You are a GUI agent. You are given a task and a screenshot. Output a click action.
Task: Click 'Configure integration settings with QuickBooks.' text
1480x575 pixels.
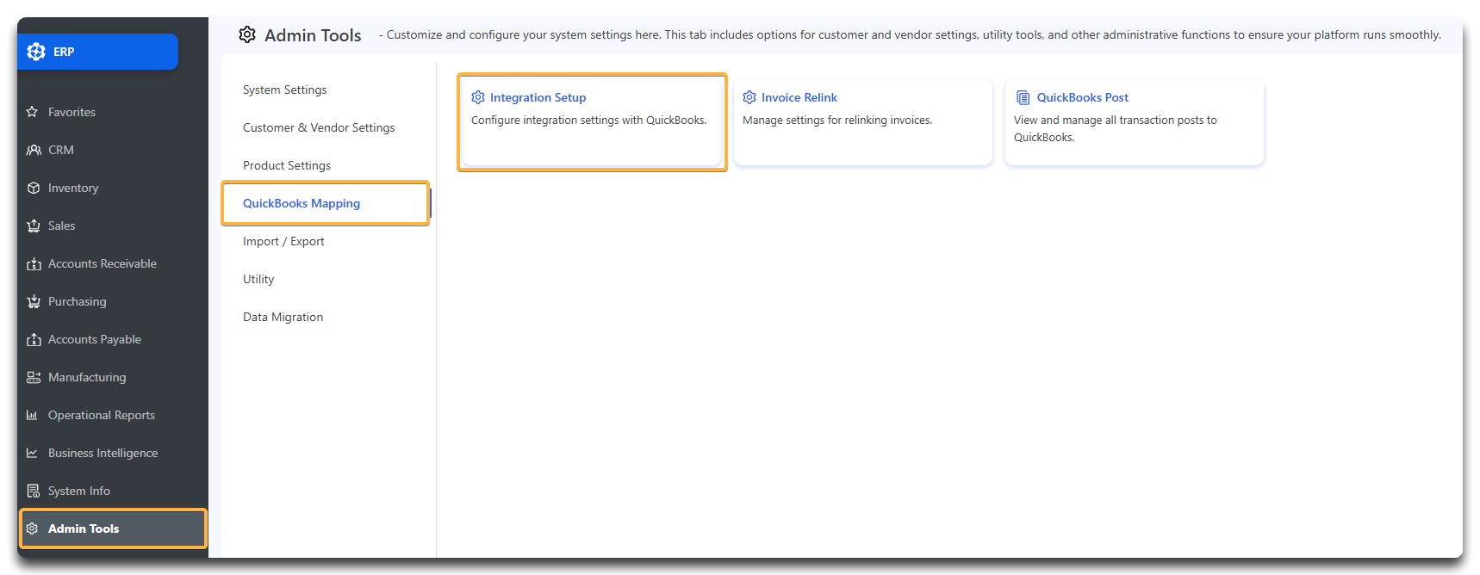tap(589, 120)
